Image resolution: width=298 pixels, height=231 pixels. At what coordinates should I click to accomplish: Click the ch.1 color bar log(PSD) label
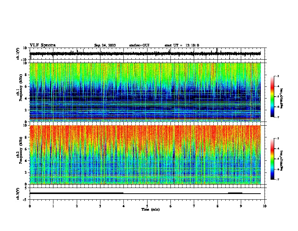(281, 98)
